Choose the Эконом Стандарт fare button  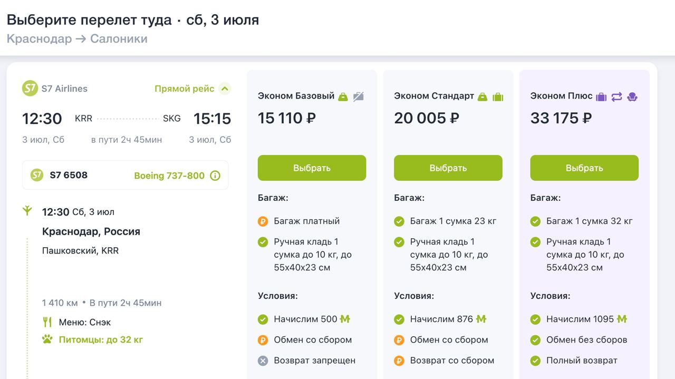(x=448, y=168)
